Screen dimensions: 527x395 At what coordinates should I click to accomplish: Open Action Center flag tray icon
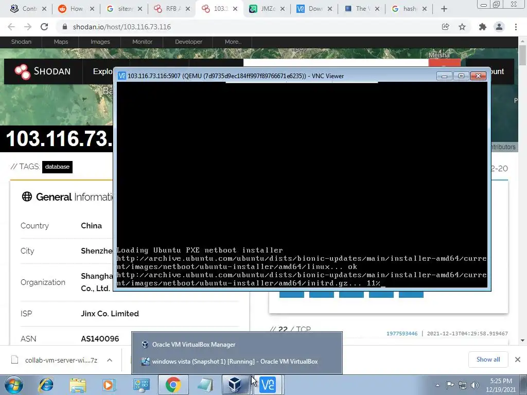coord(450,385)
